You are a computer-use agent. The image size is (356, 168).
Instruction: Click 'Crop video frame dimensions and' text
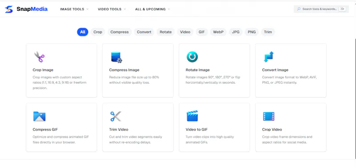287,137
